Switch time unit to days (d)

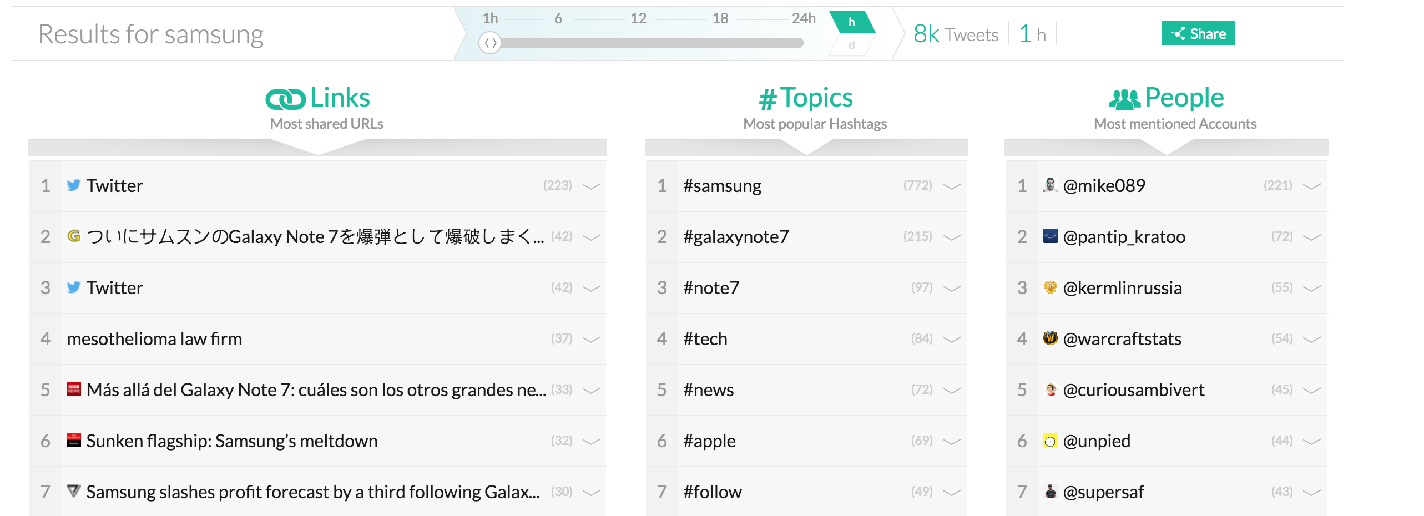coord(851,45)
